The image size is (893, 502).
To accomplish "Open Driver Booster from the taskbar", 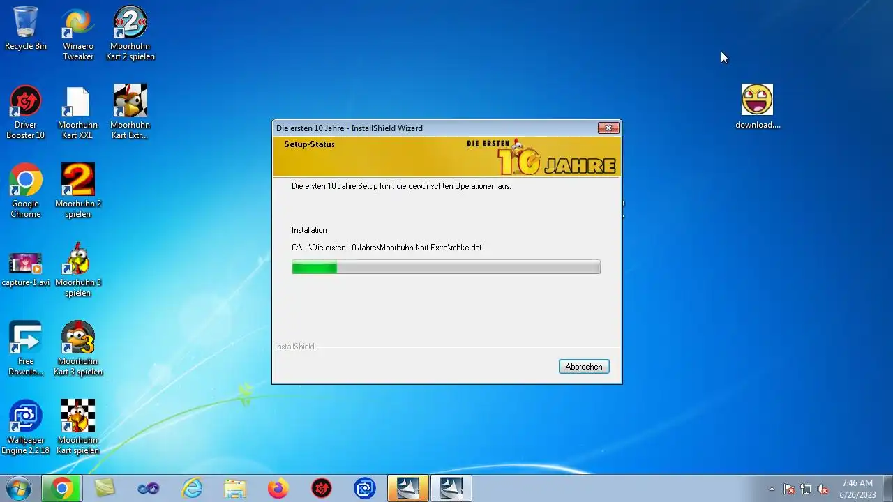I will pos(321,489).
